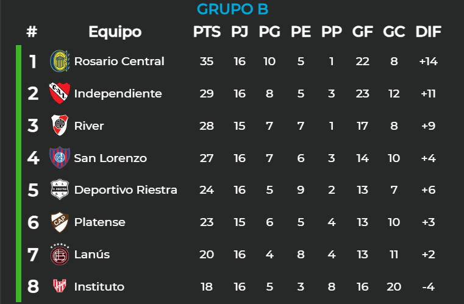
Task: Click the Lanús team name
Action: (x=91, y=254)
